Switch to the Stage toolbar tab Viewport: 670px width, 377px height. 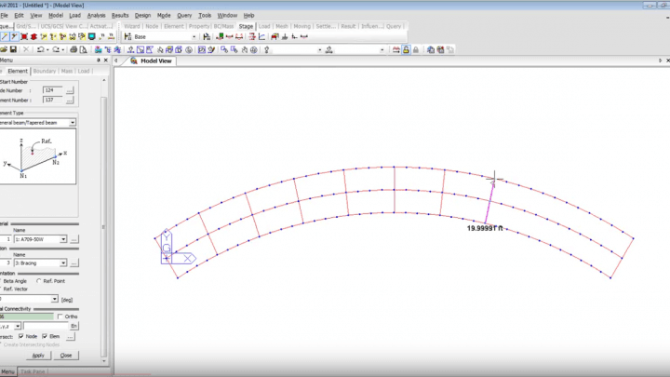246,26
